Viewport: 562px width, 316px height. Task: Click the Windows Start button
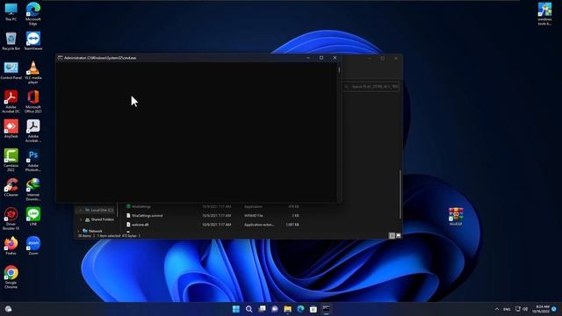click(x=236, y=309)
